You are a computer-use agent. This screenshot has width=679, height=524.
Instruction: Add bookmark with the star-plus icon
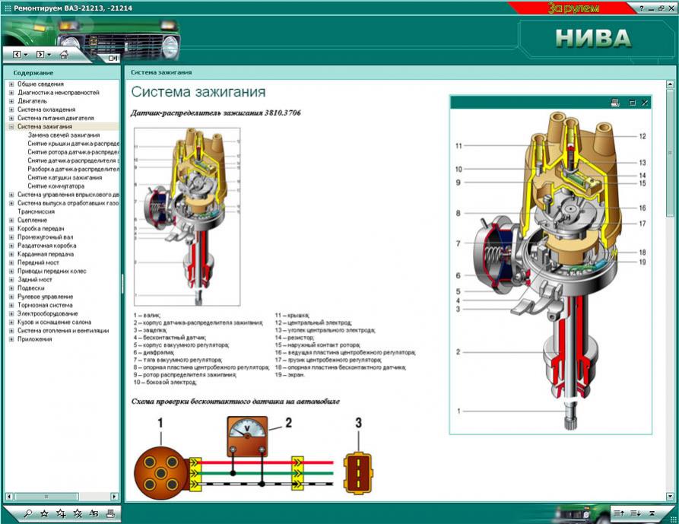click(61, 513)
